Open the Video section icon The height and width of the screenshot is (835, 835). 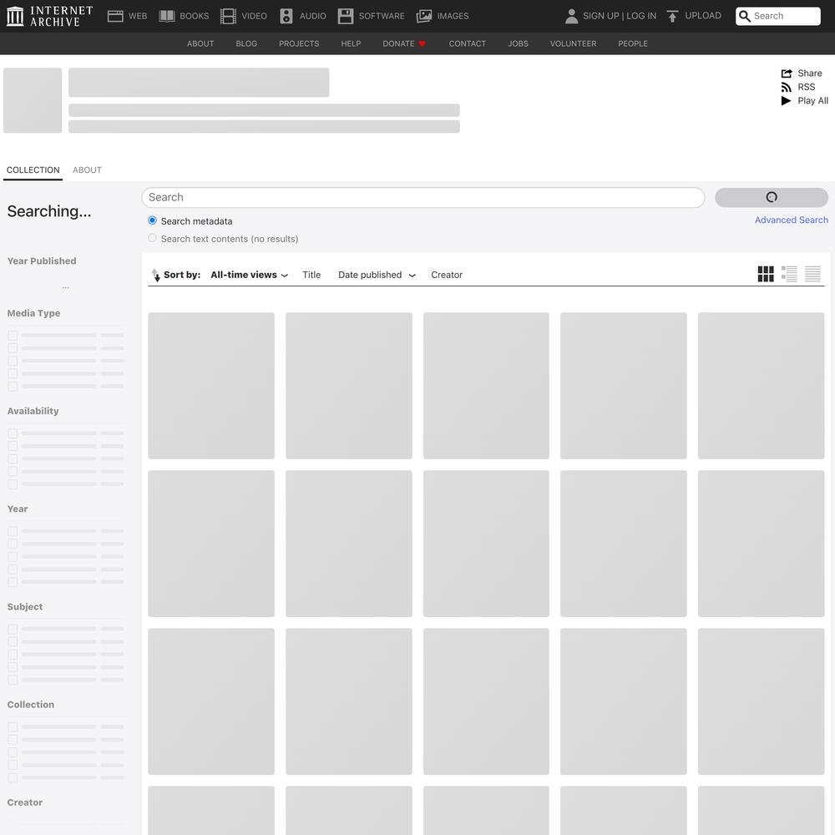pyautogui.click(x=228, y=16)
